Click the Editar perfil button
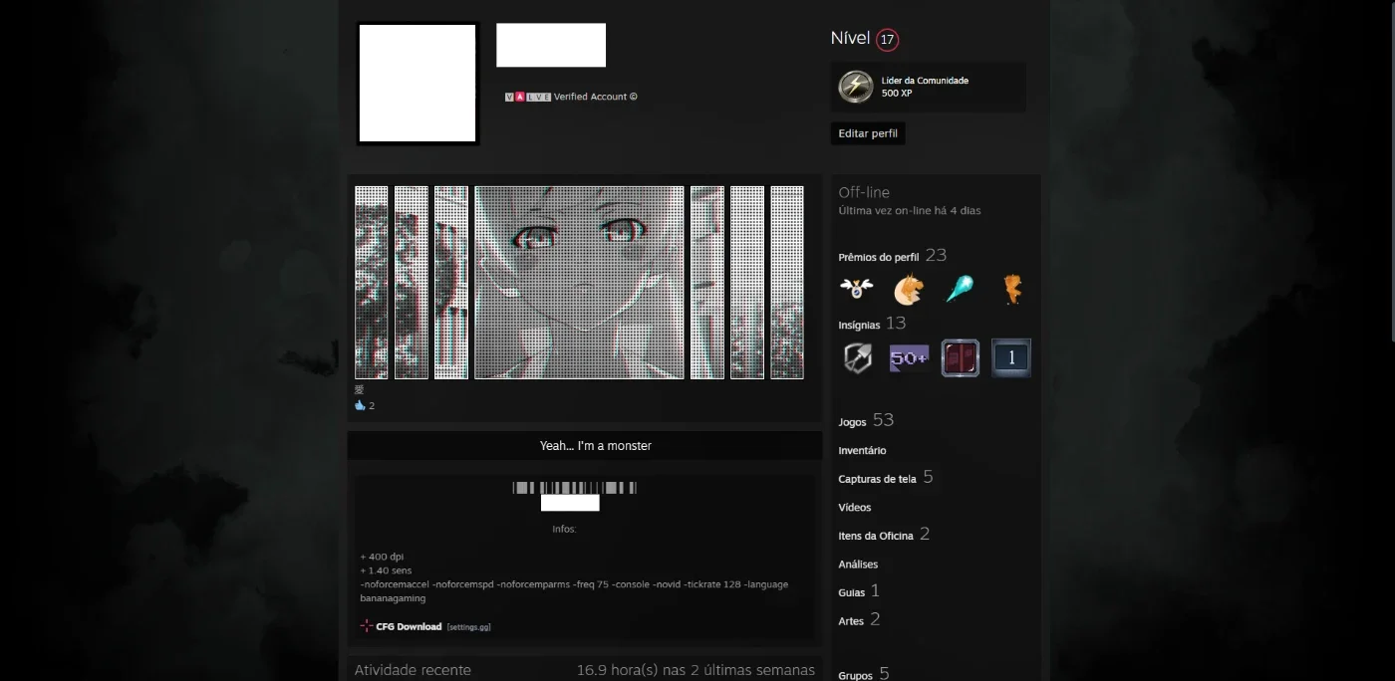Image resolution: width=1395 pixels, height=681 pixels. pyautogui.click(x=868, y=133)
